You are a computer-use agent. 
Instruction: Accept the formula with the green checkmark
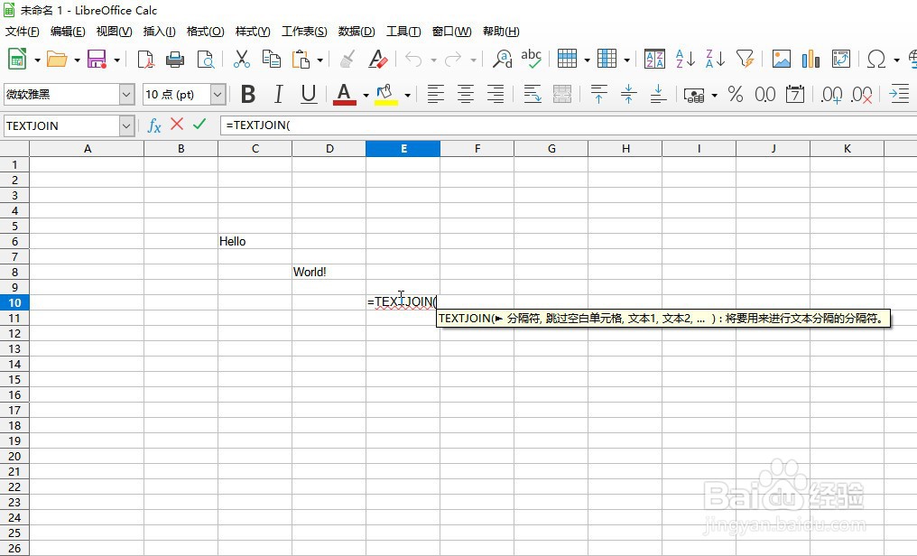pyautogui.click(x=199, y=125)
